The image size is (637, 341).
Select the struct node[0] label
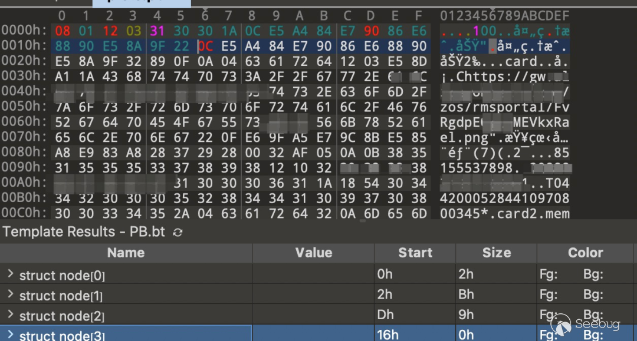pos(62,275)
